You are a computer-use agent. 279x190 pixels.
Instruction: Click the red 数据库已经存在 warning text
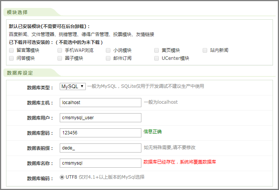180,162
